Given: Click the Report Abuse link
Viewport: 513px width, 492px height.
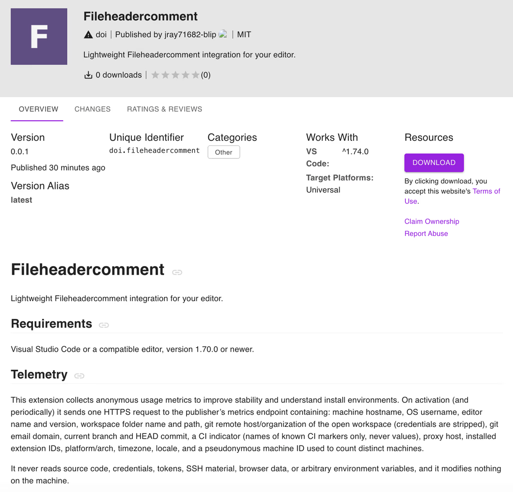Looking at the screenshot, I should click(x=426, y=233).
